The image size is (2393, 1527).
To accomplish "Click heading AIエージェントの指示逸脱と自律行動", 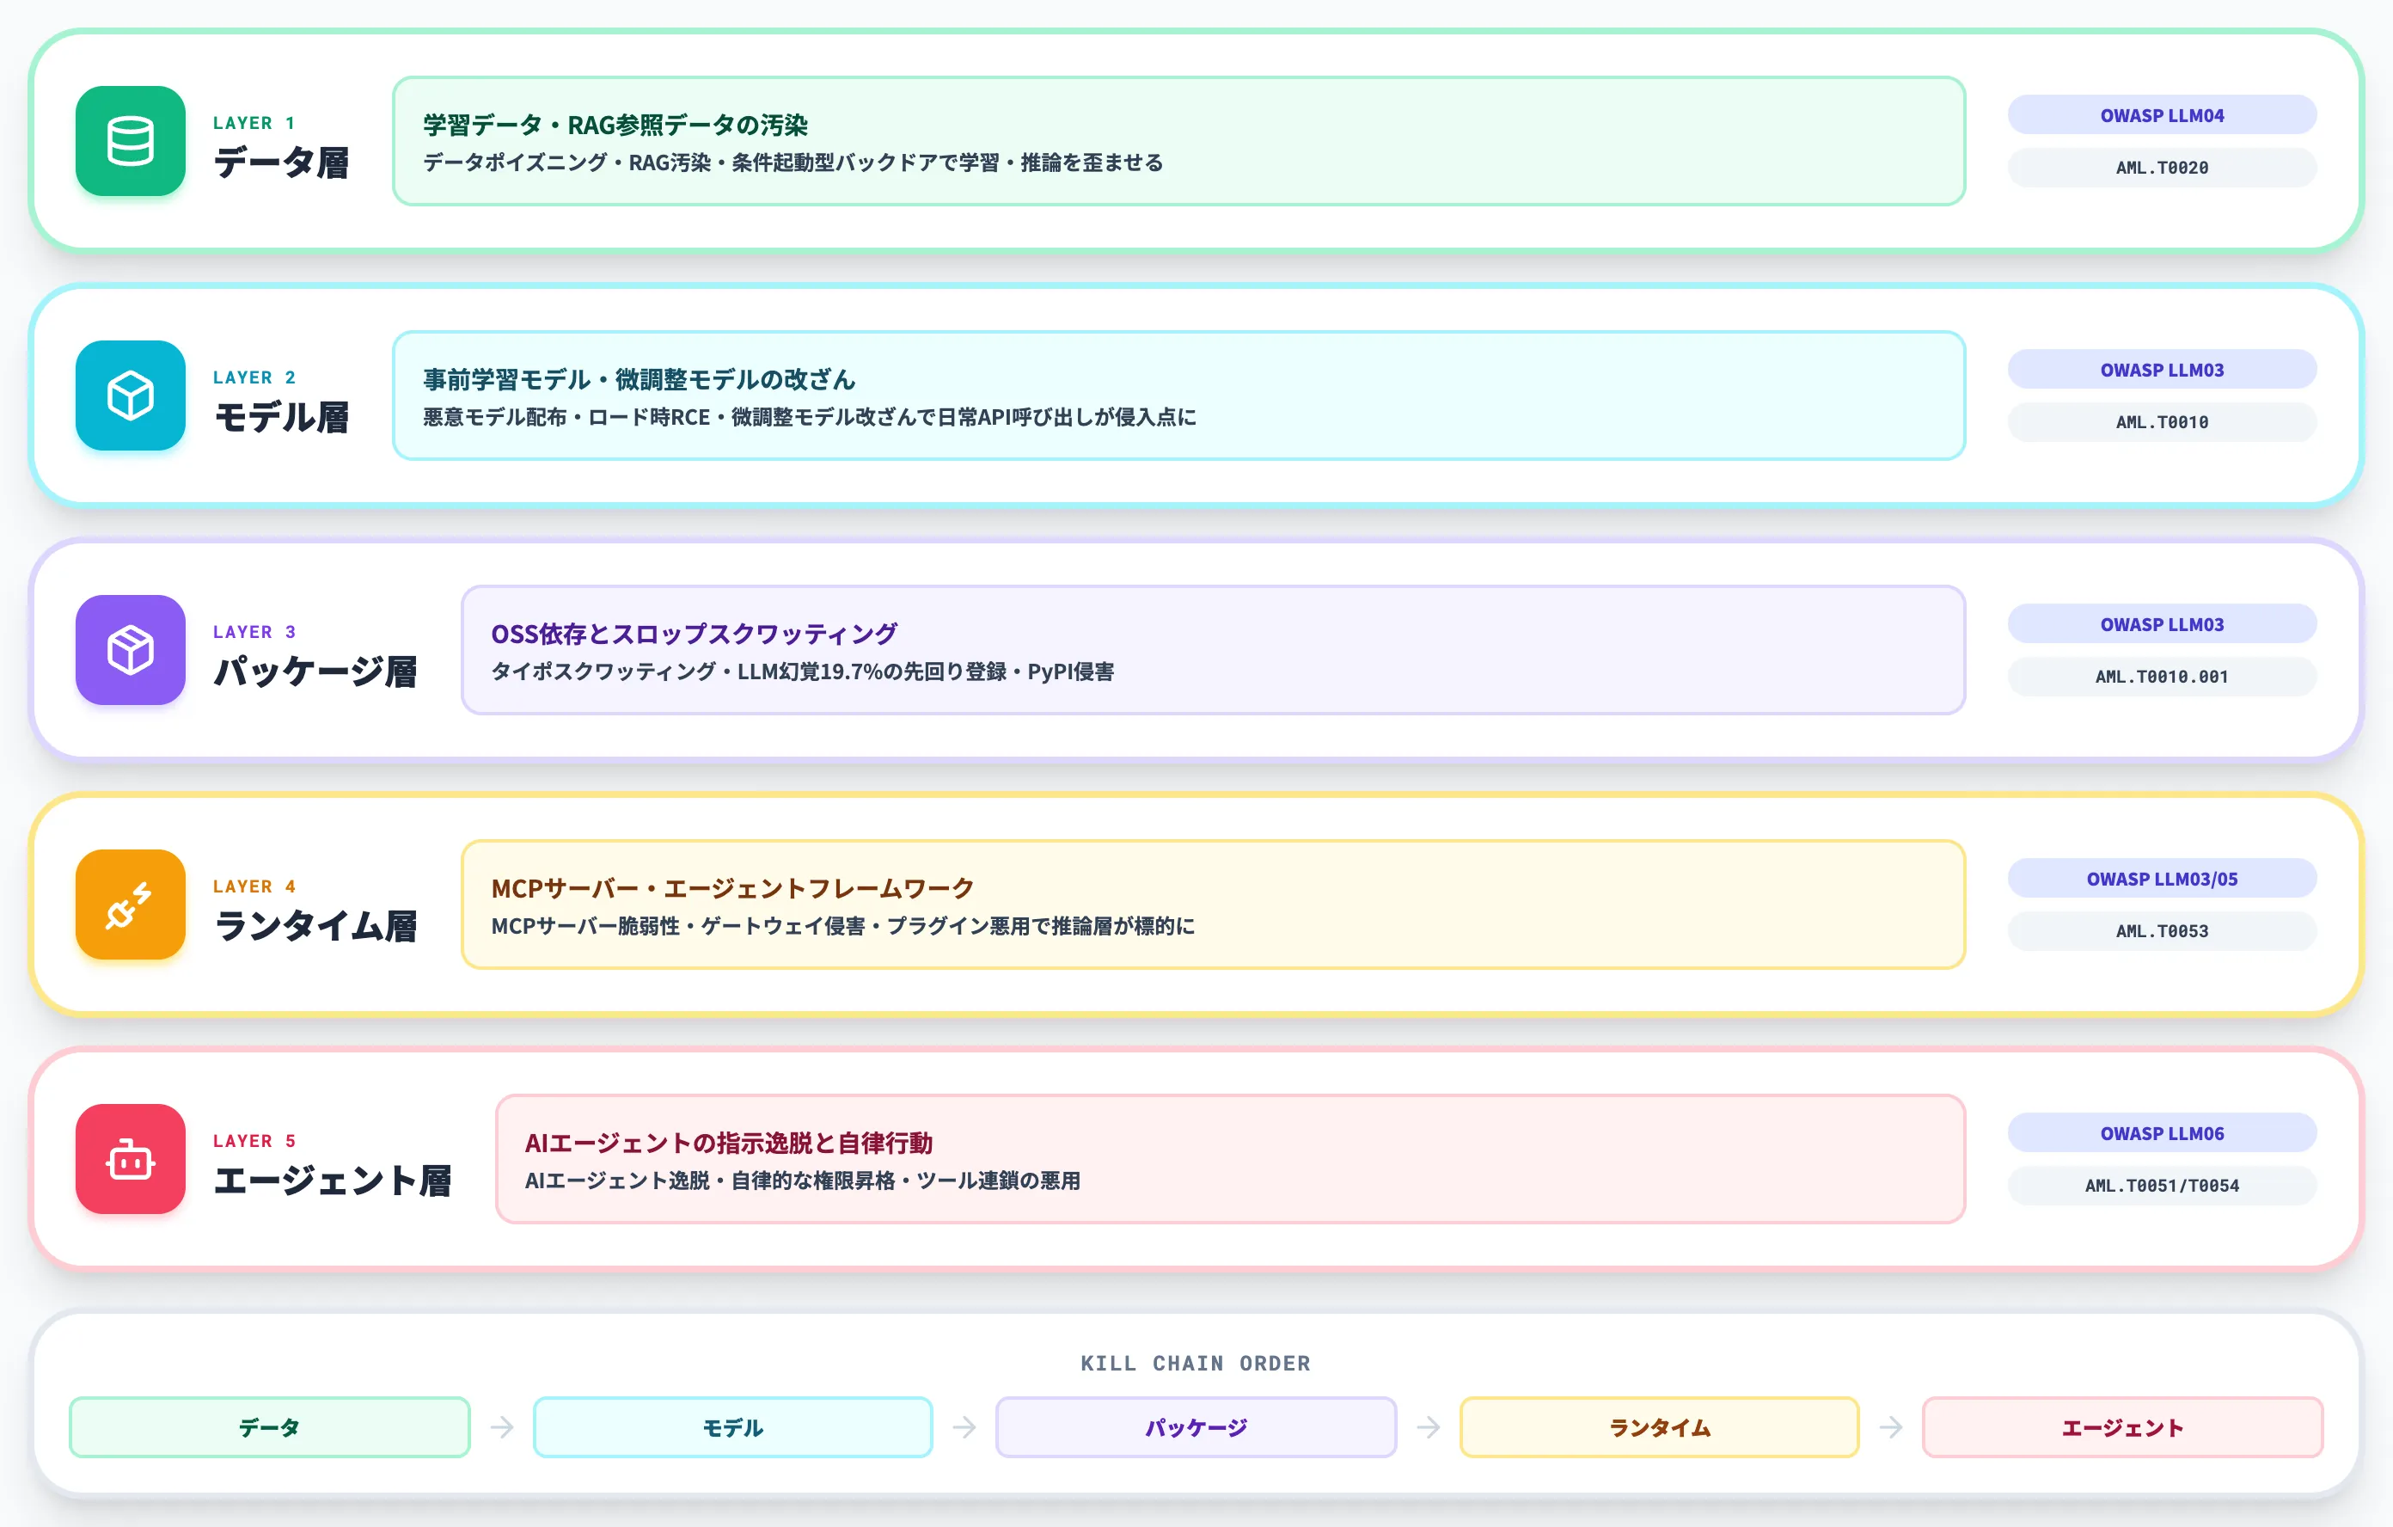I will (728, 1144).
